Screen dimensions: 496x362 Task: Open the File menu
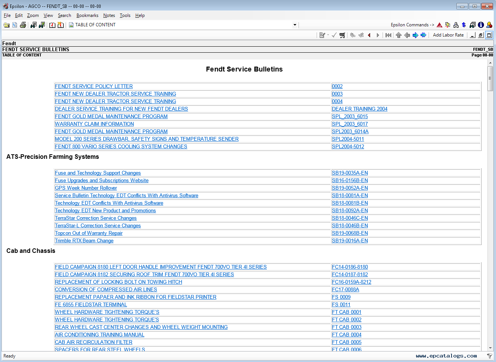pos(7,15)
